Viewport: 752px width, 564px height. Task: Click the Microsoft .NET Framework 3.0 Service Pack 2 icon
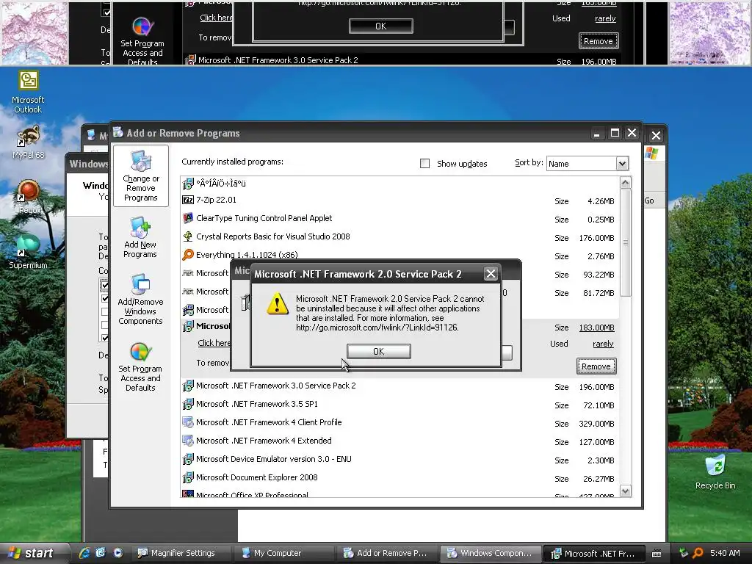[188, 386]
